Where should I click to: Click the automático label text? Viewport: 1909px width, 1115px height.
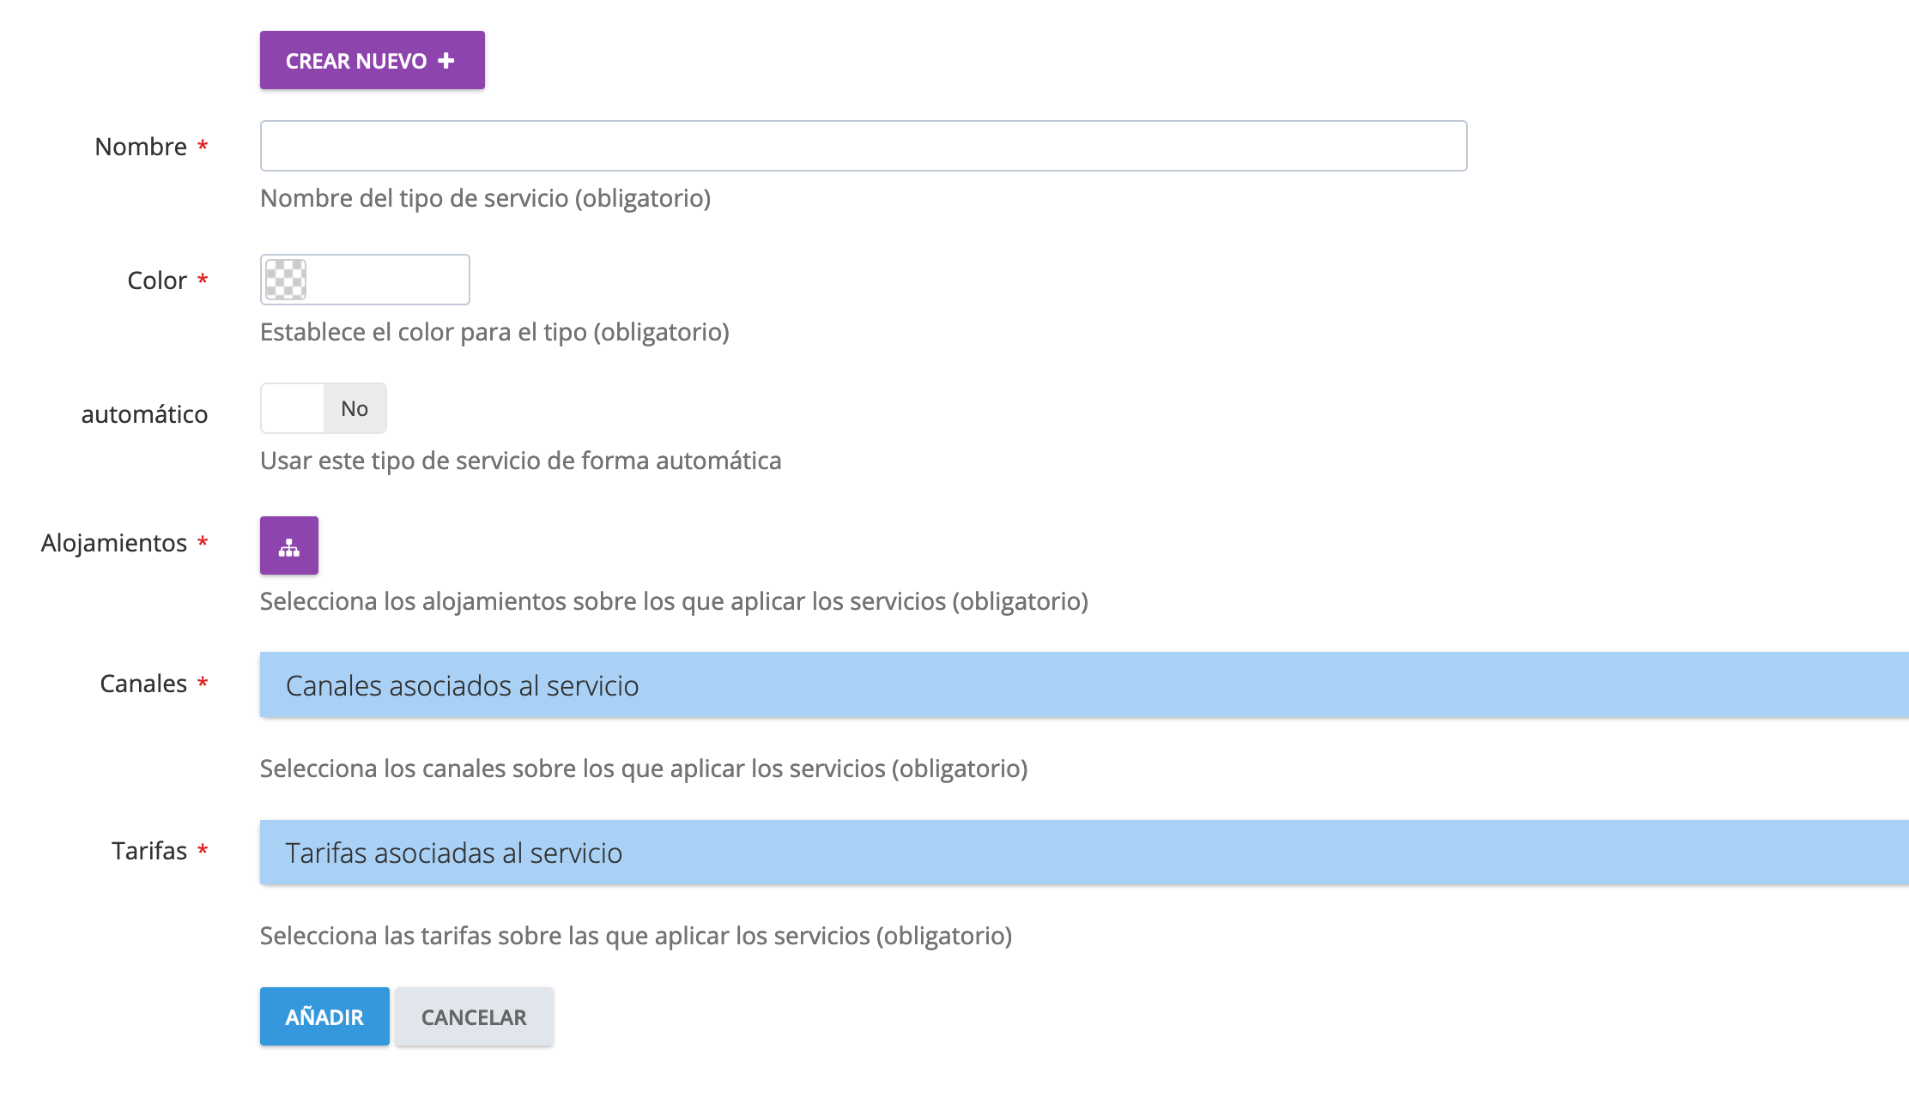[x=144, y=414]
